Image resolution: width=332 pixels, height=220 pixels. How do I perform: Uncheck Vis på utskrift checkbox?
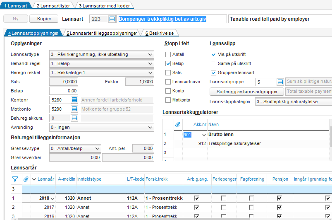(214, 55)
